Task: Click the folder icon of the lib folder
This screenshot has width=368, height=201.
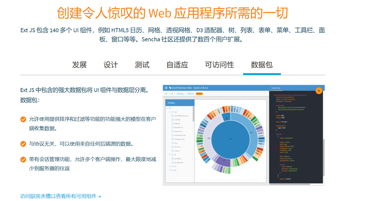Action: (x=172, y=155)
